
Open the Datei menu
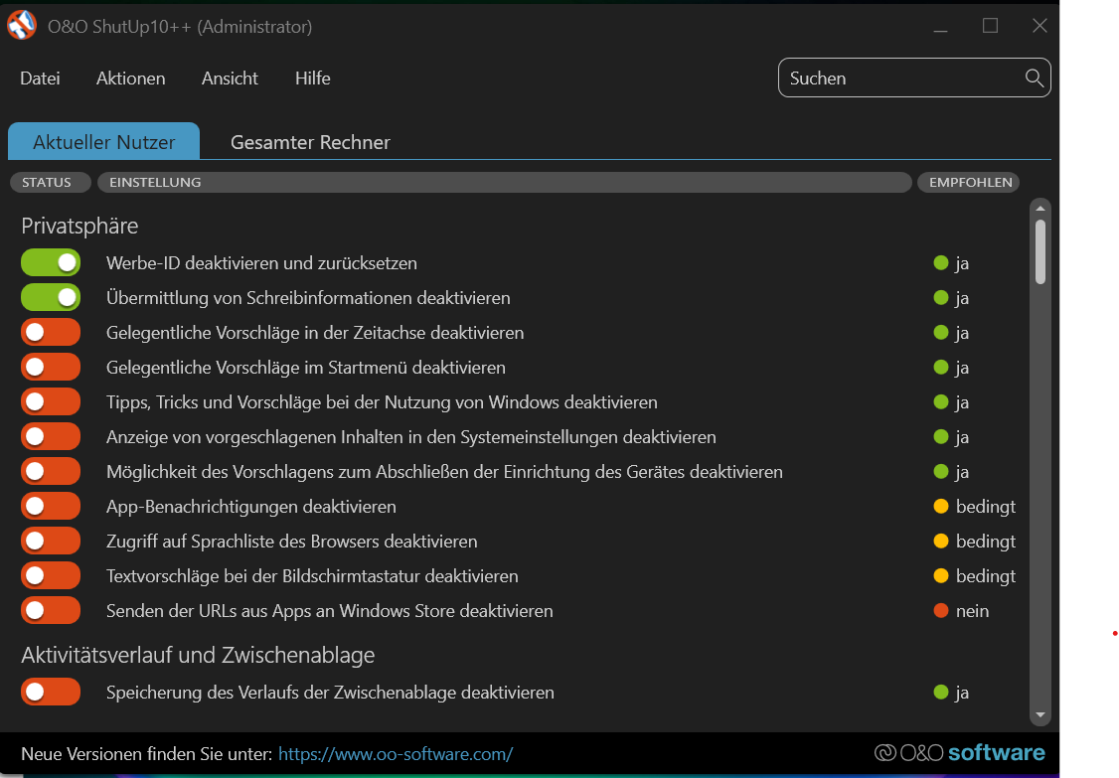(40, 78)
